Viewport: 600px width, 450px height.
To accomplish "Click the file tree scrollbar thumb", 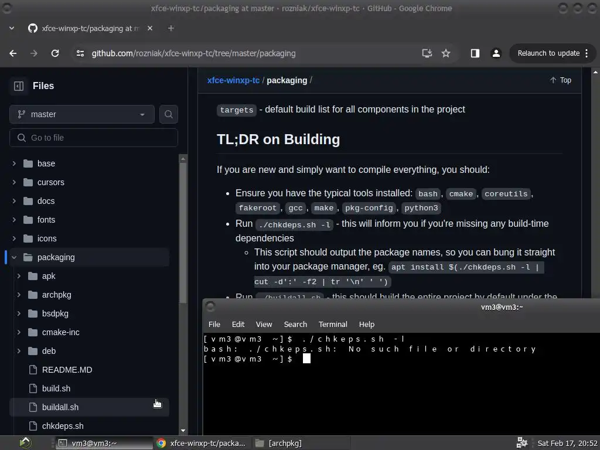I will (x=183, y=233).
